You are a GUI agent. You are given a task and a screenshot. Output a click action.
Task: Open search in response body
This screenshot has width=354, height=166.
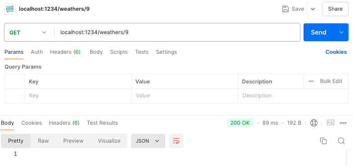[341, 141]
